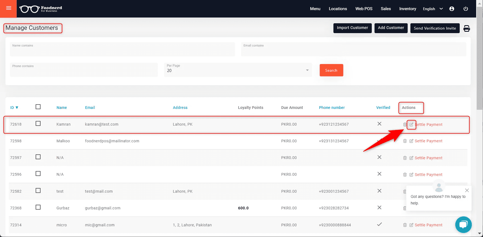The image size is (483, 237).
Task: Click the Import Customer button
Action: 352,28
